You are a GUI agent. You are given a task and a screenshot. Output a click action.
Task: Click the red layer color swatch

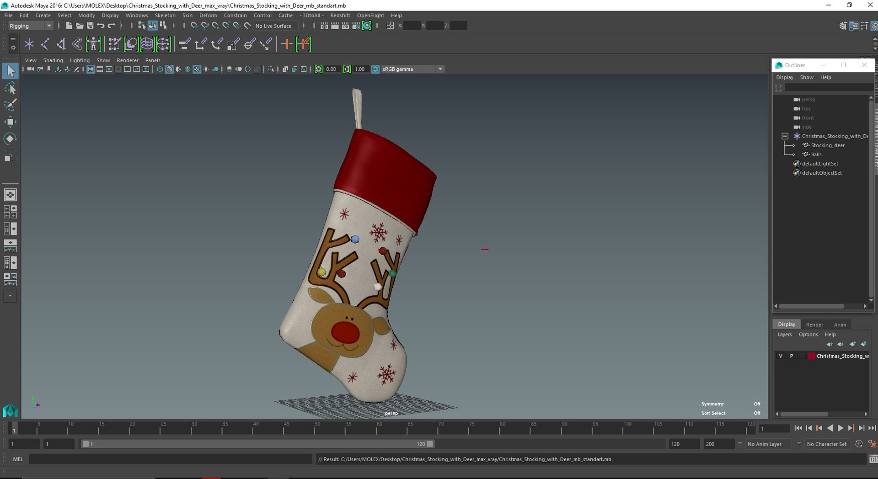tap(812, 356)
